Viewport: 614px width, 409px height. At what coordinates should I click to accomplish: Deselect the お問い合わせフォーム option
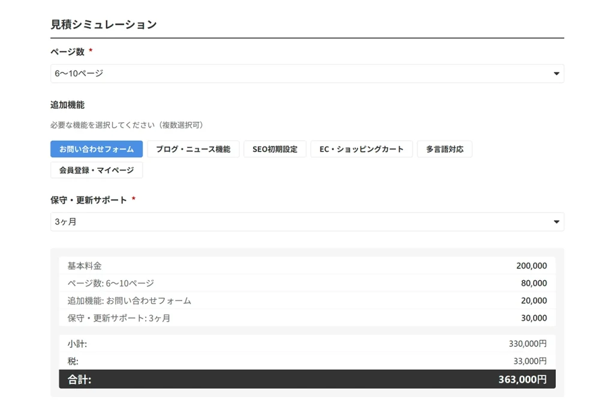pos(97,149)
